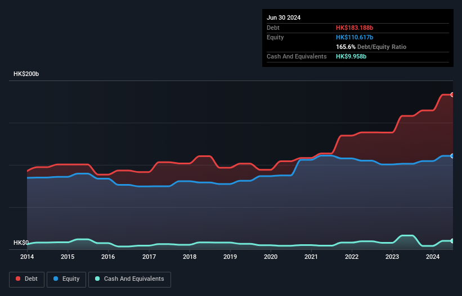Viewport: 462px width, 296px height.
Task: Toggle the Debt series legend button
Action: (27, 279)
